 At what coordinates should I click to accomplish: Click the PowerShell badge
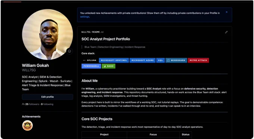point(91,66)
